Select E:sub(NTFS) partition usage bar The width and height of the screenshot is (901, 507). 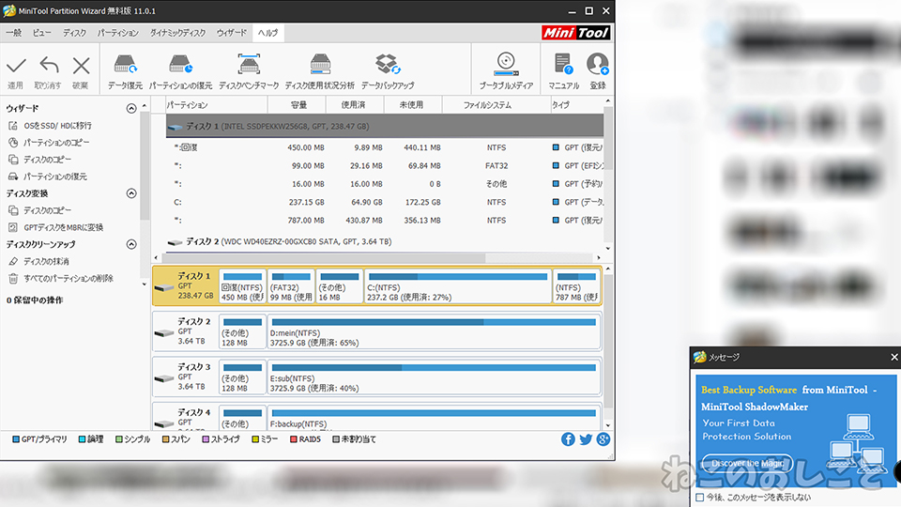click(434, 368)
